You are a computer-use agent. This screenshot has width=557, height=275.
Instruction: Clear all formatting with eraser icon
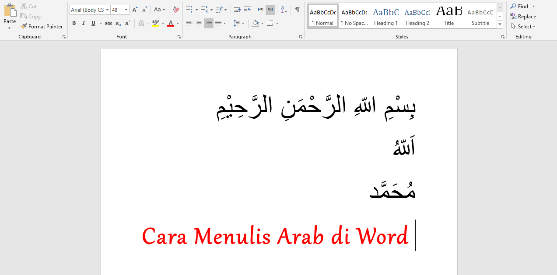176,10
